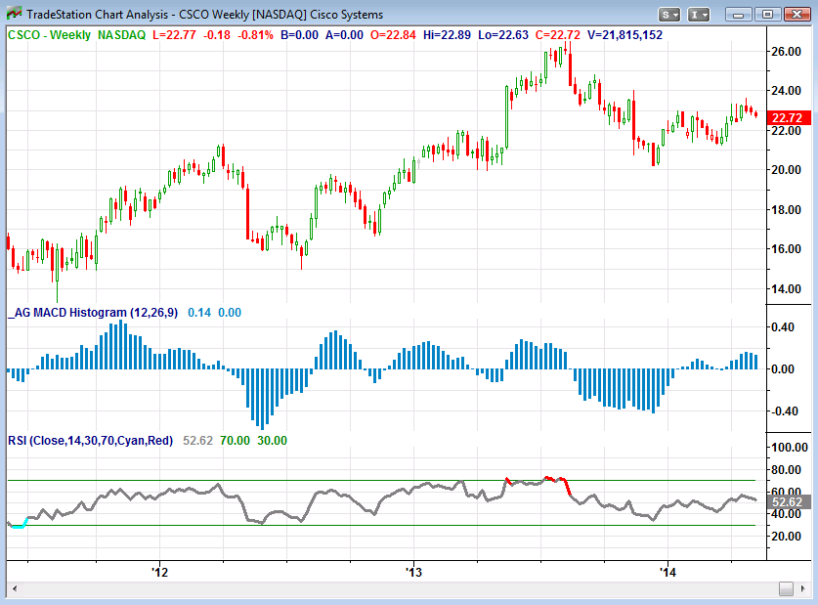
Task: Select the _AG MACD Histogram (12,26,9) label
Action: tap(94, 313)
